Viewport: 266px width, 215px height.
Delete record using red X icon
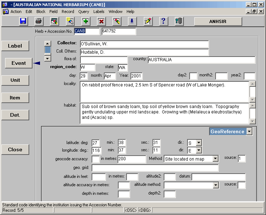(101, 21)
